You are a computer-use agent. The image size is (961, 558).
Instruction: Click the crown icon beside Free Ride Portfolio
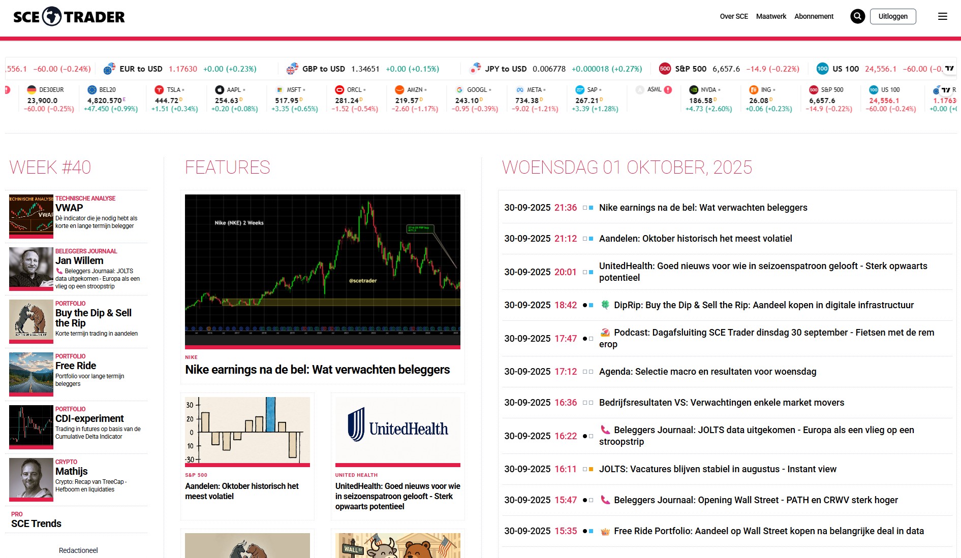click(x=605, y=532)
